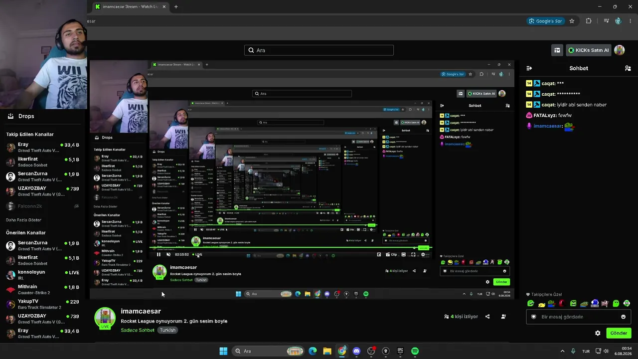Pick the red ring emote in the outermost emote row
The width and height of the screenshot is (638, 359).
[562, 303]
